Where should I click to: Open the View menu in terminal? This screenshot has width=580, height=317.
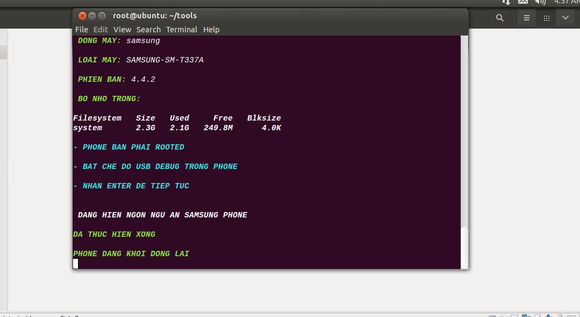coord(122,30)
